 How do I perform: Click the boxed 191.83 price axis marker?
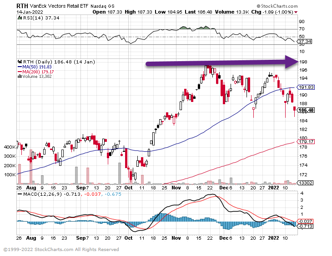[307, 87]
